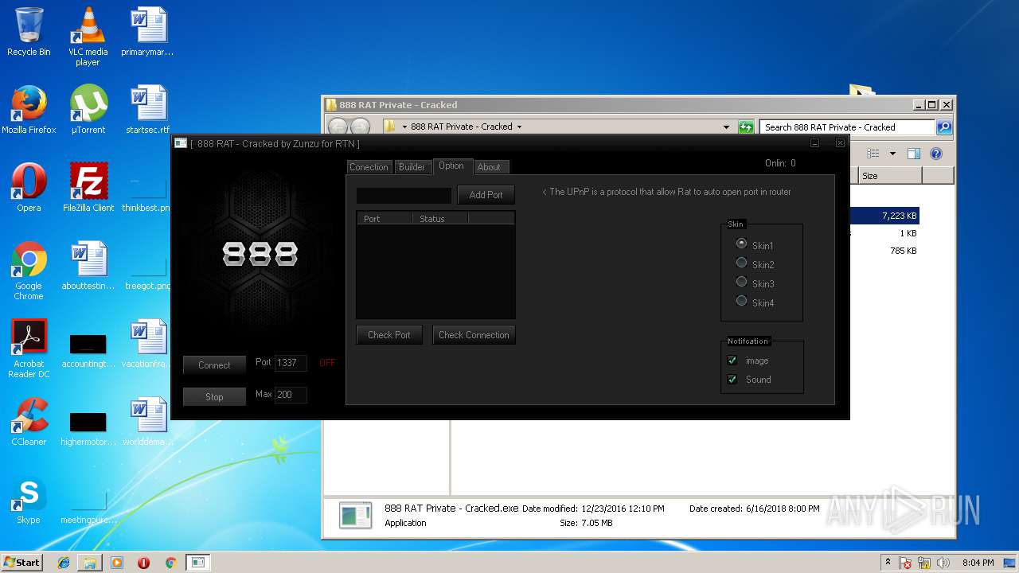Click the Explorer search magnifier icon
The image size is (1019, 573).
point(943,127)
